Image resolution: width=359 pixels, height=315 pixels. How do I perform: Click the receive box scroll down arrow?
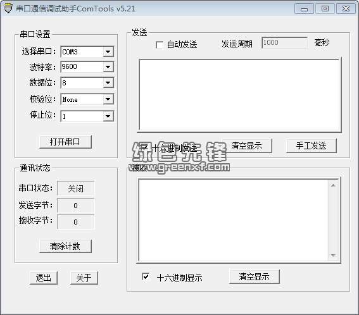point(333,256)
